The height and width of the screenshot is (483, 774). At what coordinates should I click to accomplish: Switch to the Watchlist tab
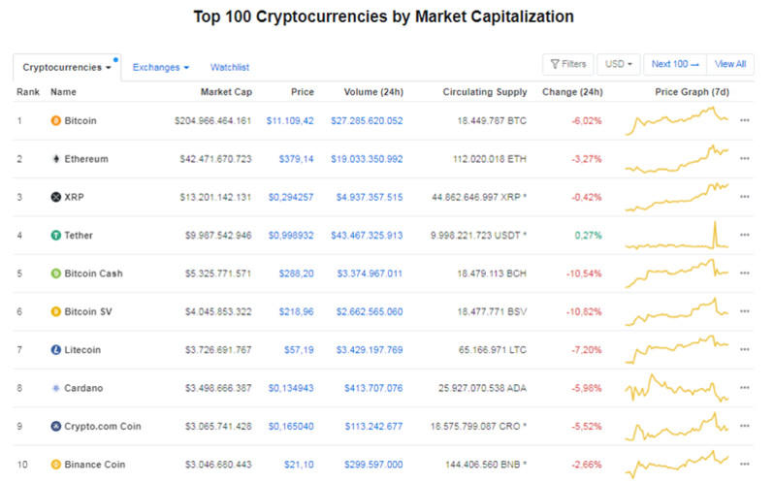pyautogui.click(x=230, y=68)
